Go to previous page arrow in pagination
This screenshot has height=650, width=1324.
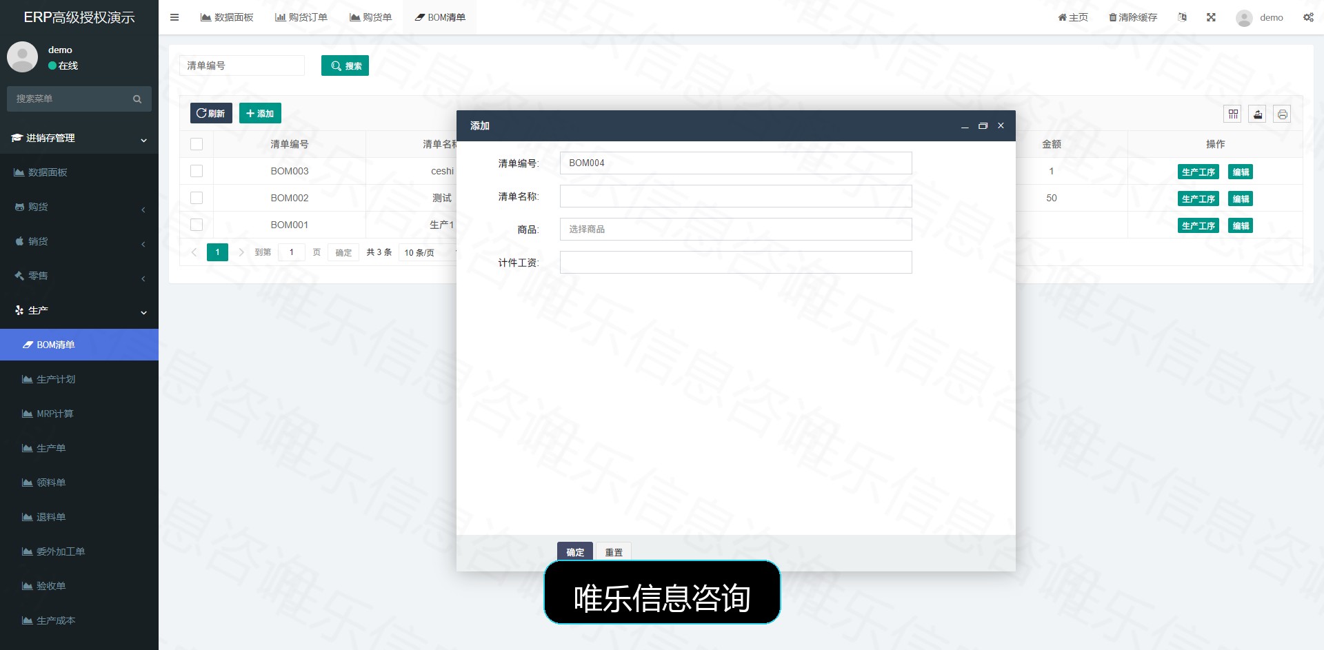click(194, 252)
